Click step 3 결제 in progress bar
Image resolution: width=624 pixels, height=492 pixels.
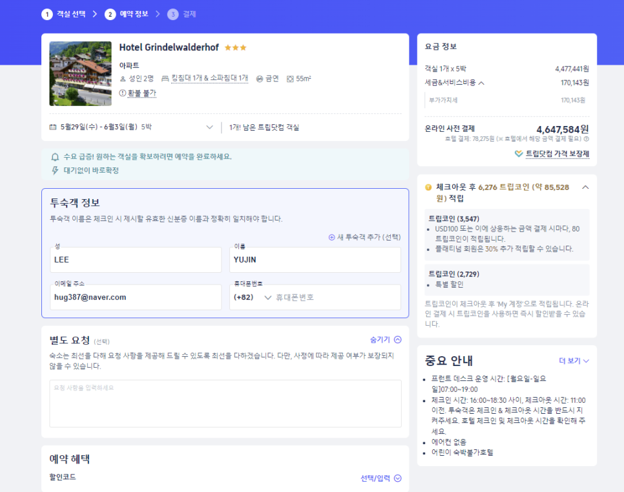(x=182, y=14)
